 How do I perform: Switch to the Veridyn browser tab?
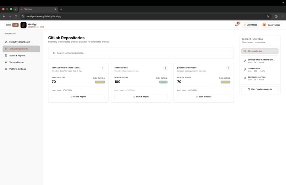tap(39, 9)
